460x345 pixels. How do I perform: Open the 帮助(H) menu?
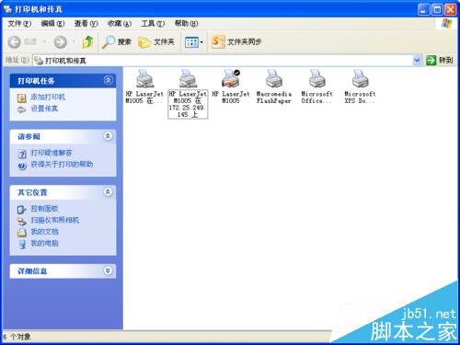click(x=186, y=23)
